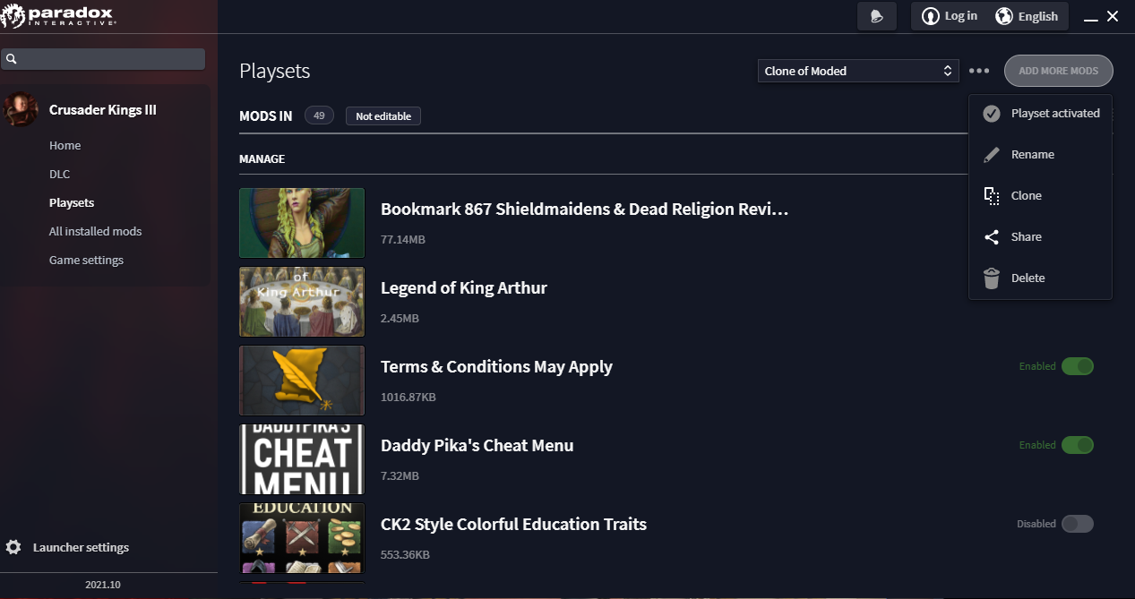The image size is (1135, 599).
Task: Click the Clone copy icon
Action: (x=991, y=196)
